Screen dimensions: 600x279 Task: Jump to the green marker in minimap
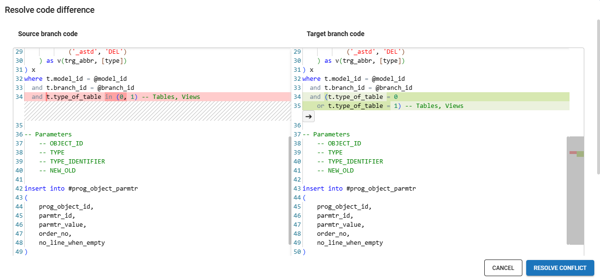(580, 154)
